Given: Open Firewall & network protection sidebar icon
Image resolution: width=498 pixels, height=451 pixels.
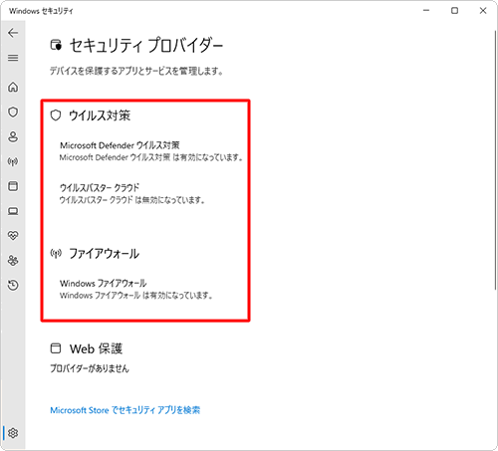Looking at the screenshot, I should (x=13, y=161).
